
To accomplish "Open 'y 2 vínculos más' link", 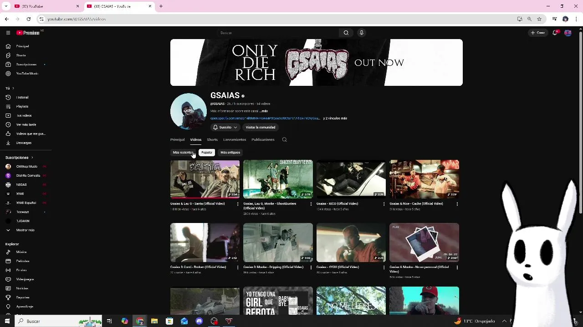I will pyautogui.click(x=335, y=119).
